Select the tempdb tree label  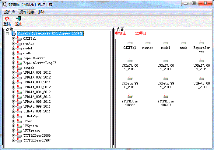click(29, 68)
